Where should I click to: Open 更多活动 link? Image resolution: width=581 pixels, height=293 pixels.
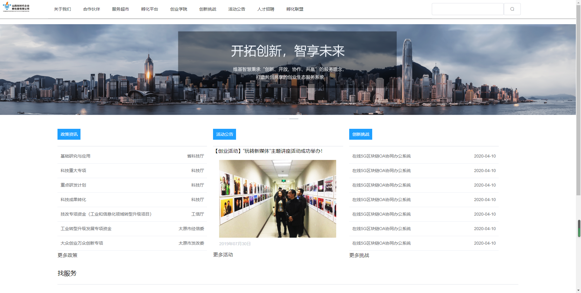click(223, 255)
